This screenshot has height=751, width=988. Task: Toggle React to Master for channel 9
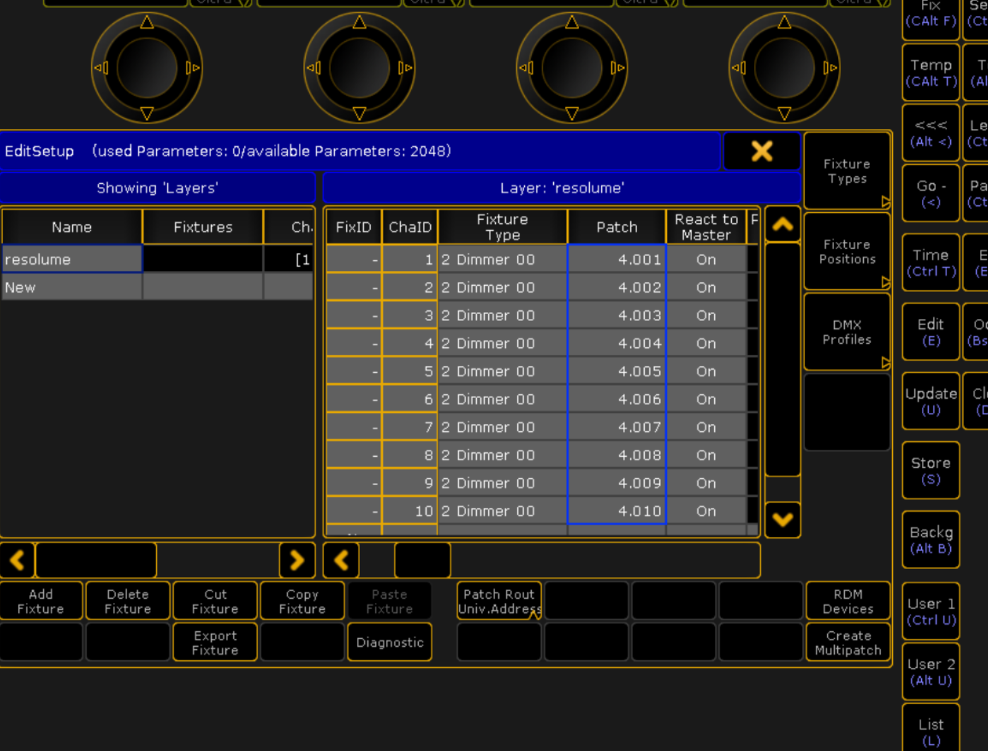(706, 483)
